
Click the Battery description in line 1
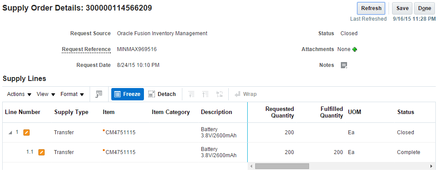[219, 133]
